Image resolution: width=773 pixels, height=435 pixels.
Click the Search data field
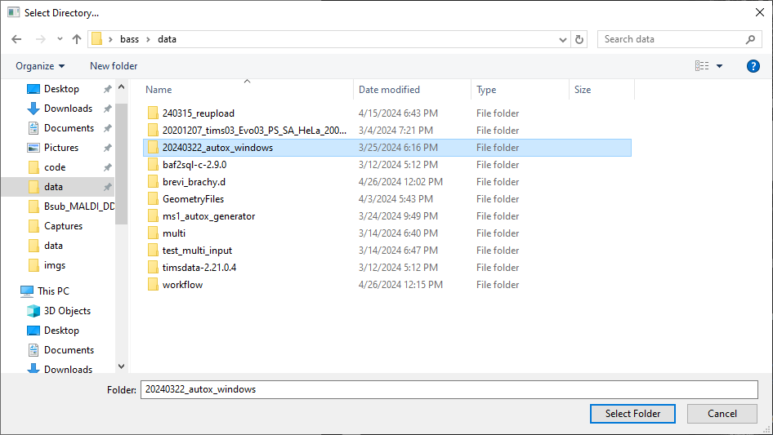pos(673,39)
